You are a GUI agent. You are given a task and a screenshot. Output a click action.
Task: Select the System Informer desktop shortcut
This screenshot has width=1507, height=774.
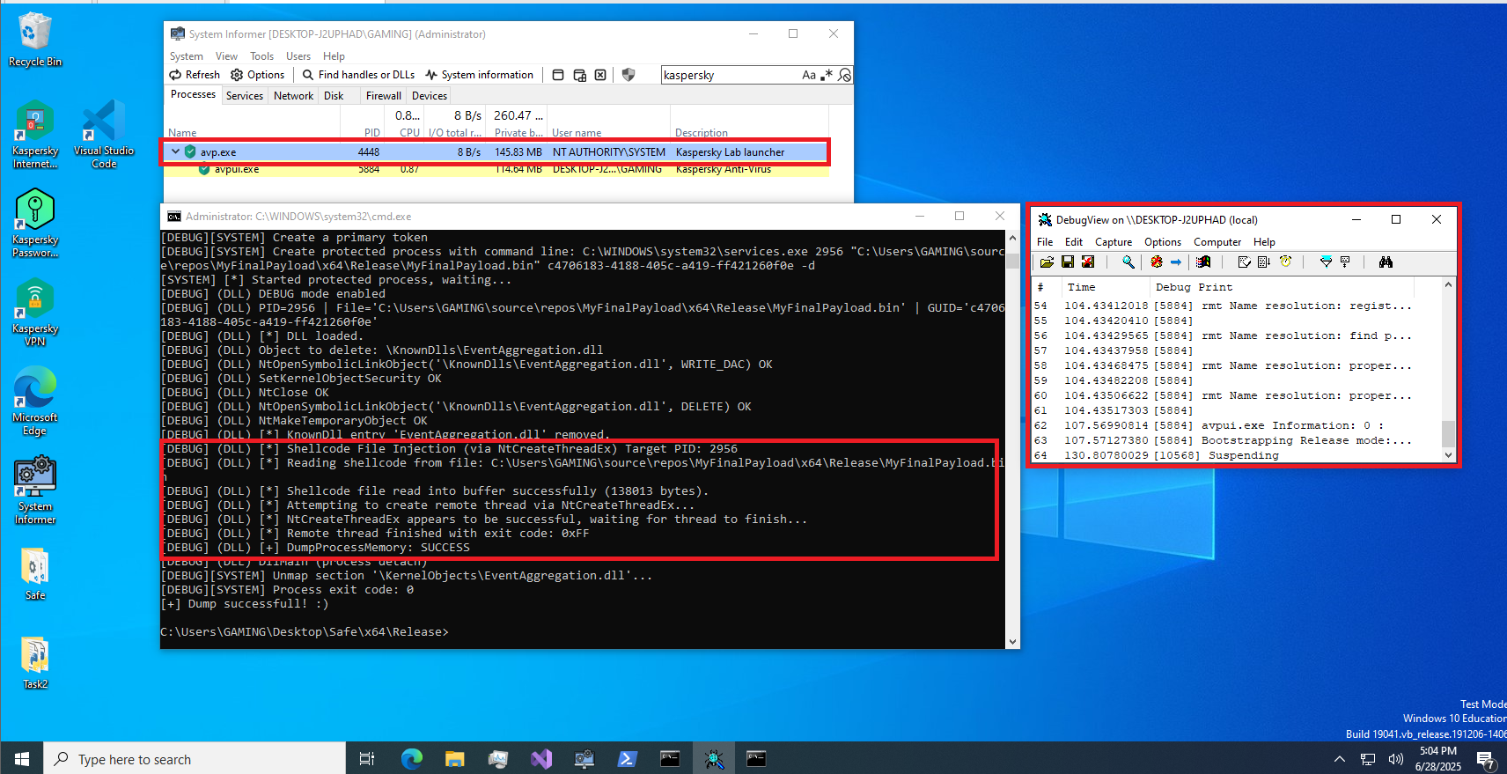(x=35, y=490)
